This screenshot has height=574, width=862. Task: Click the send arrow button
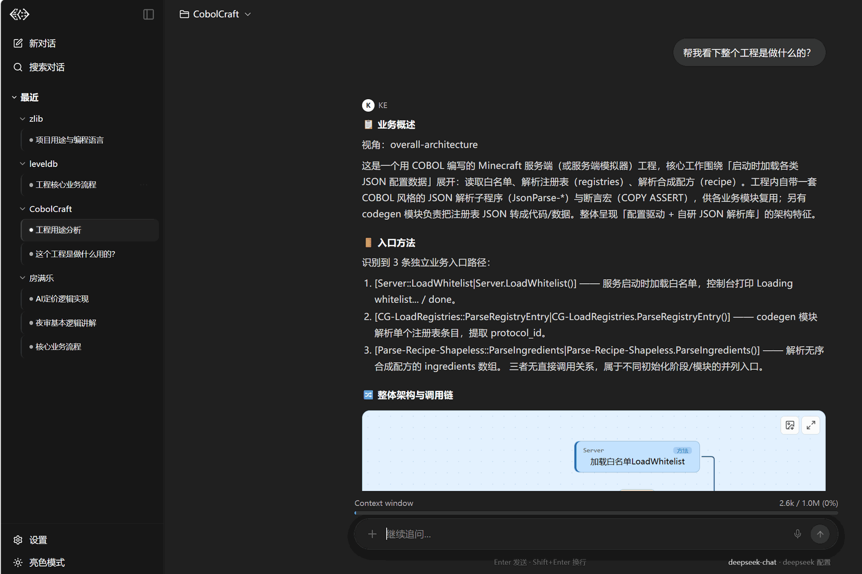click(x=820, y=534)
